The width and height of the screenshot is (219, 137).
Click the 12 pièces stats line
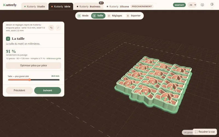(33, 58)
